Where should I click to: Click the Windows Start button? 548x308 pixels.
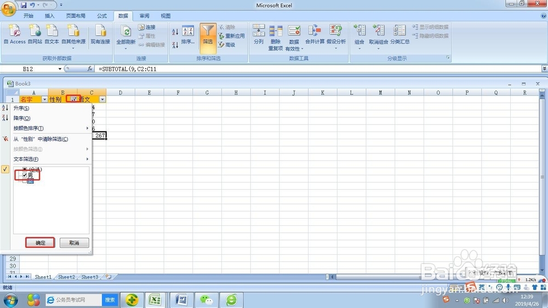[10, 300]
